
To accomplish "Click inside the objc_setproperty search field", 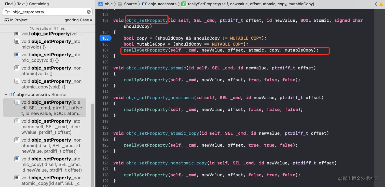I will [47, 12].
